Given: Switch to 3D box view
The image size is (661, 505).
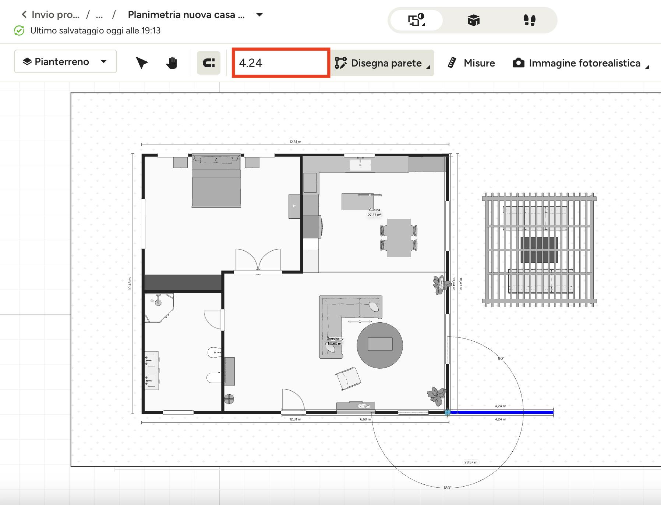Looking at the screenshot, I should tap(473, 20).
